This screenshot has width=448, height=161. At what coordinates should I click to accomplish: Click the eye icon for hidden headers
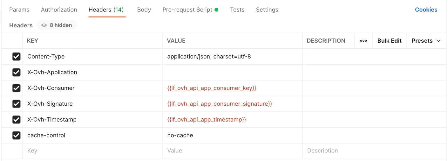(x=44, y=25)
